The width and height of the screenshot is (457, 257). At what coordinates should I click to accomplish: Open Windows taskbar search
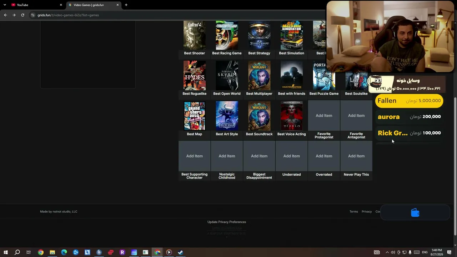(x=17, y=252)
